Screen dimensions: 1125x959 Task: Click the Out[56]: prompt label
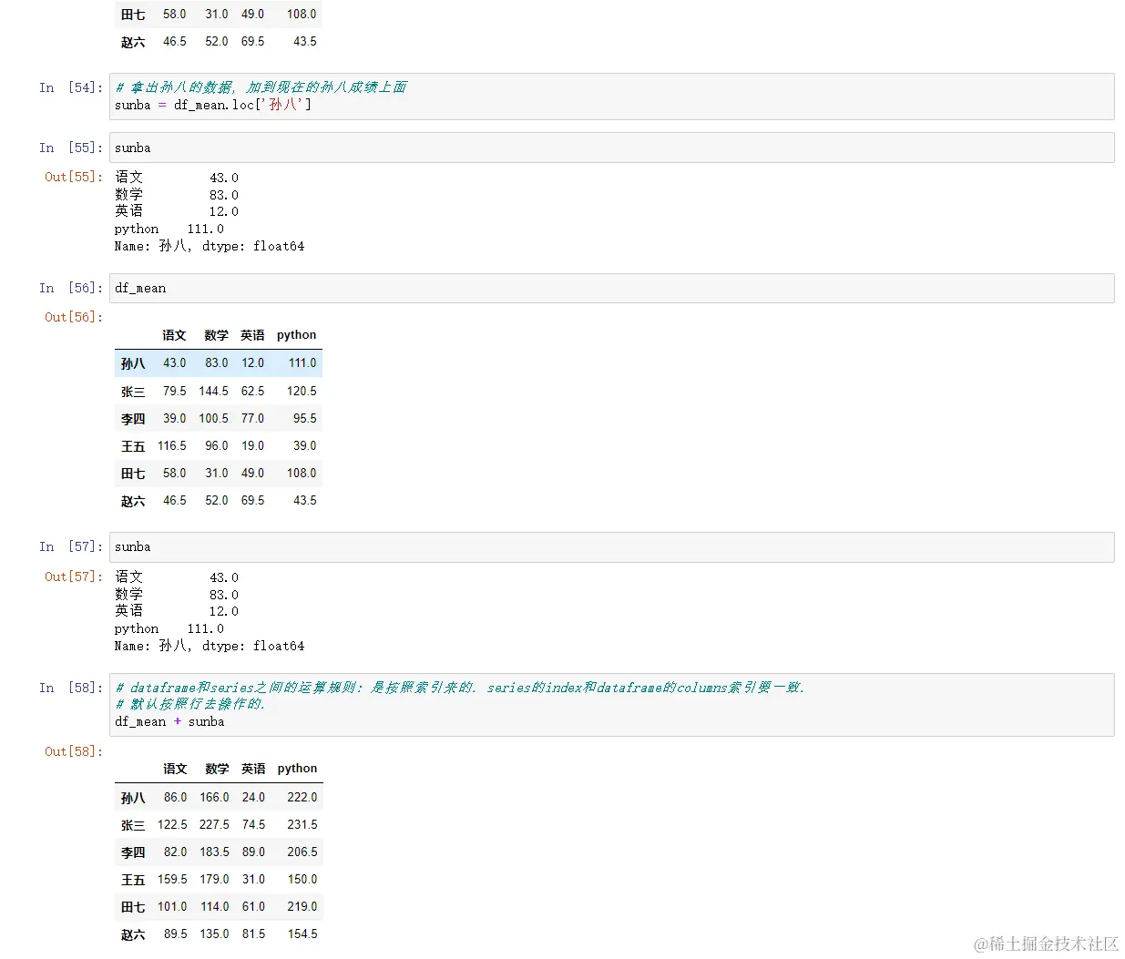point(74,317)
